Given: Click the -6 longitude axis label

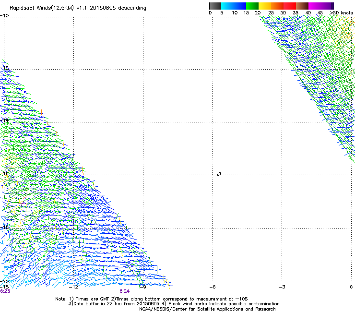Looking at the screenshot, I should [x=213, y=287].
